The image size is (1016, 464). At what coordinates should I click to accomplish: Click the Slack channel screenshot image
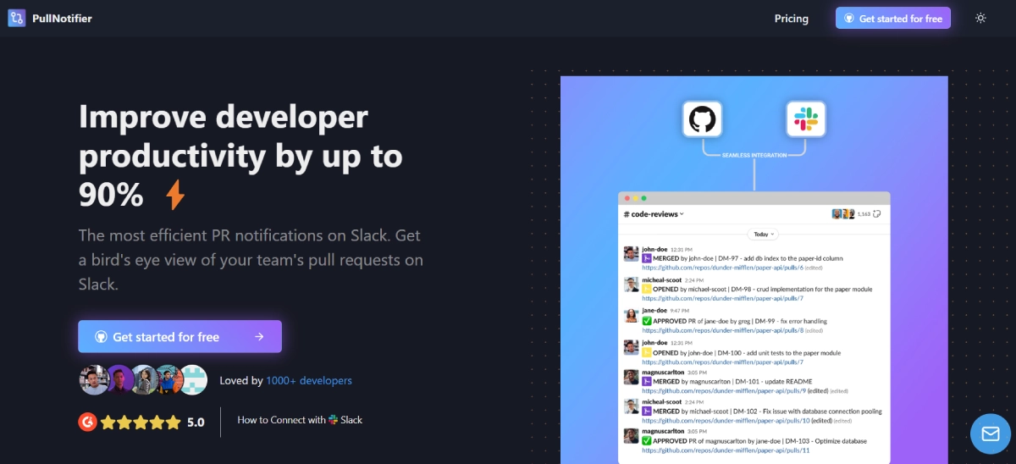click(754, 339)
